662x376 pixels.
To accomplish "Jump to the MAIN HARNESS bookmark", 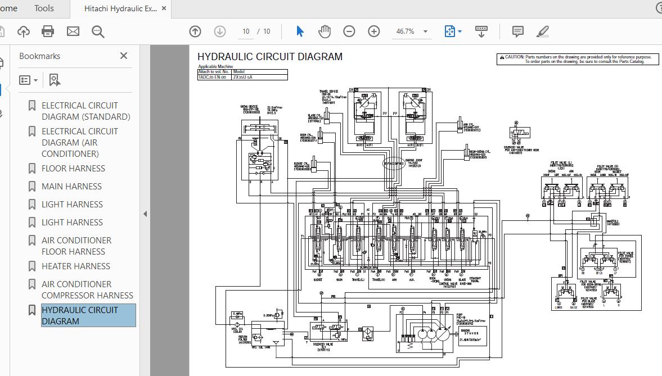I will point(71,187).
